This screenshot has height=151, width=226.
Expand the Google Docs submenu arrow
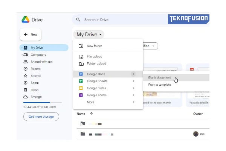[x=133, y=74]
